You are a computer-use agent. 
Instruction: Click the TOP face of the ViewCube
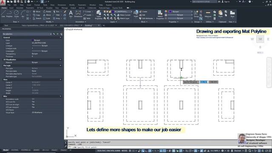[260, 39]
